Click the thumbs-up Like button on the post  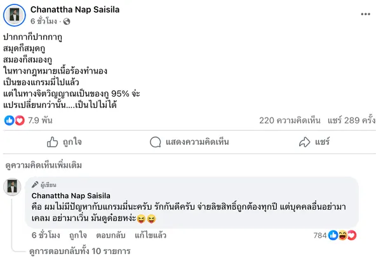(64, 141)
